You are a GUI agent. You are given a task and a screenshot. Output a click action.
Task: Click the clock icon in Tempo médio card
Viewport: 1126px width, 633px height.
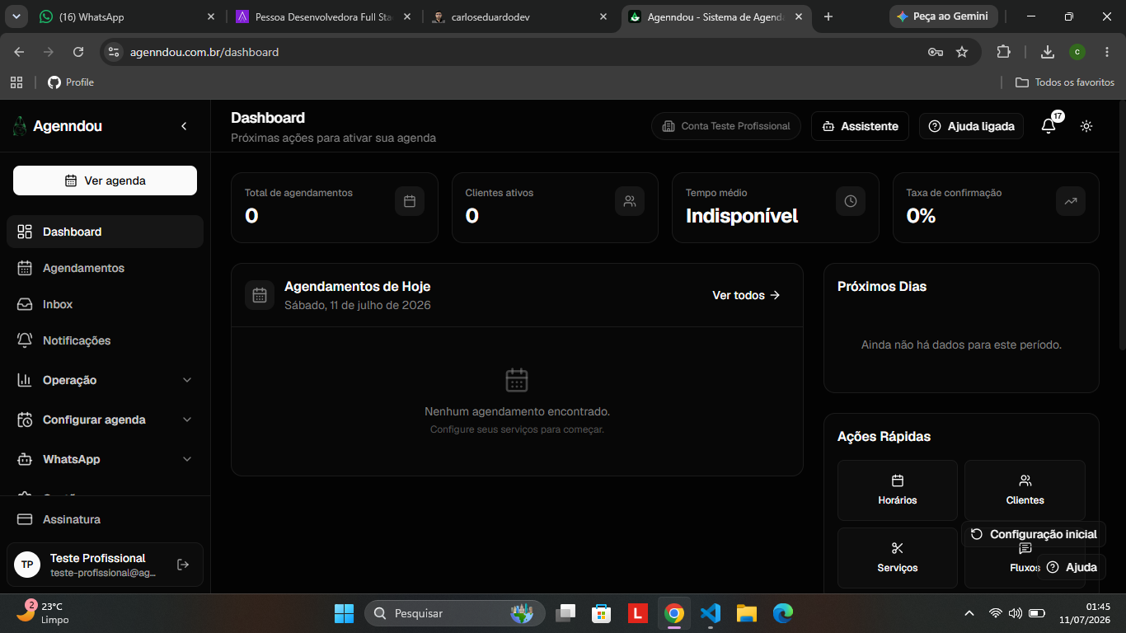[851, 201]
